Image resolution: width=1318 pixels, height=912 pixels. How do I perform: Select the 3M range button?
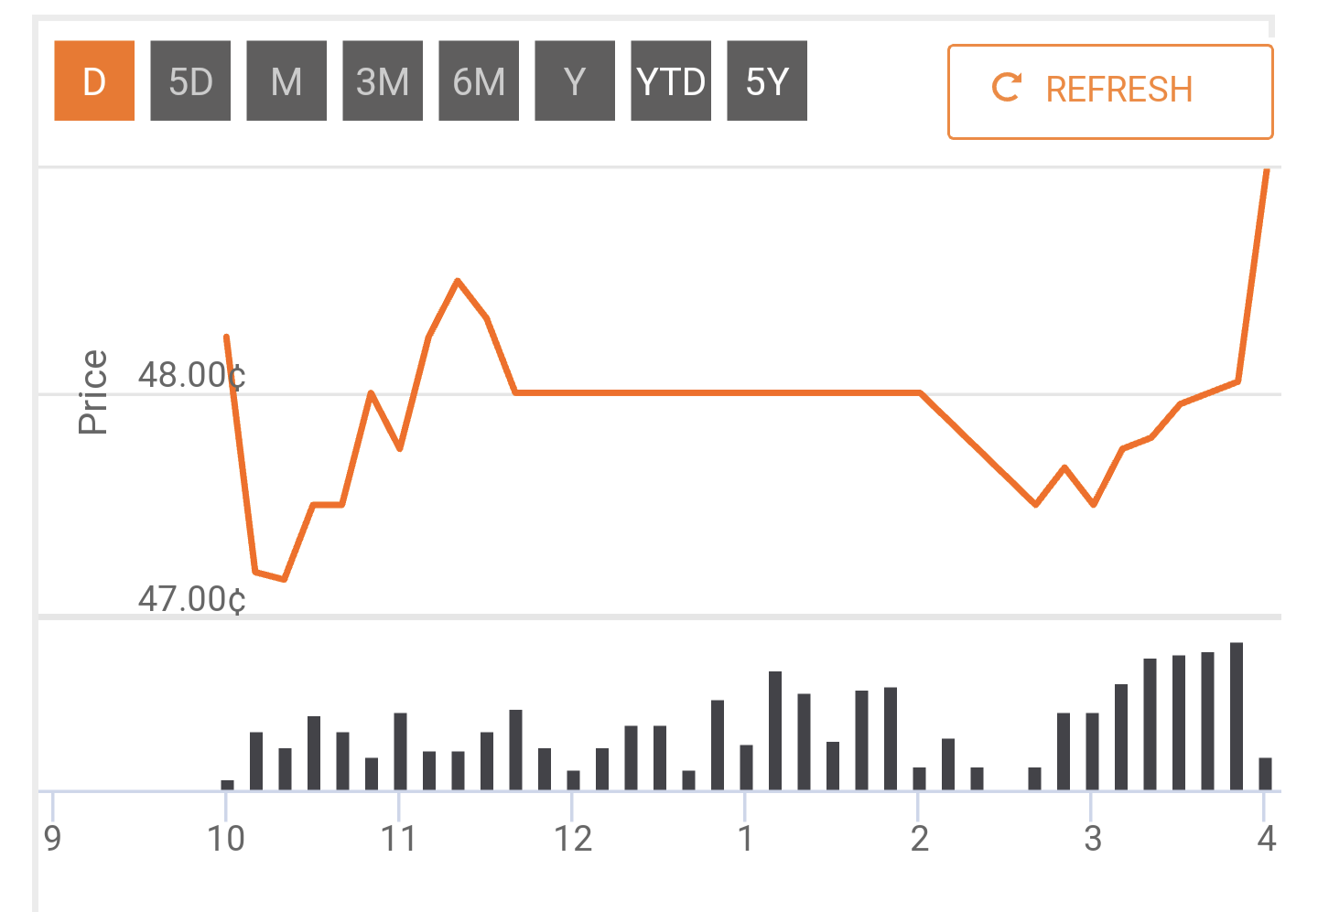coord(383,80)
